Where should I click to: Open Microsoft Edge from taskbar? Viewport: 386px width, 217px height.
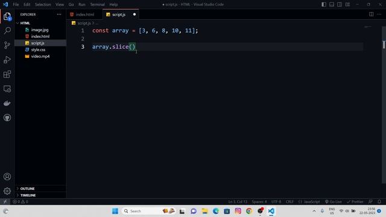[216, 211]
